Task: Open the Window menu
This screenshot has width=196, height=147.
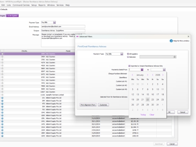Action: coord(51,5)
